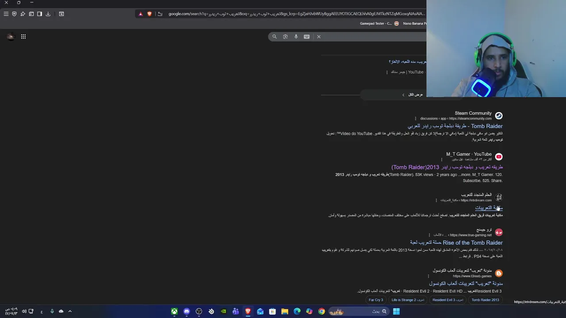Open the Windows Start menu
This screenshot has width=566, height=318.
point(396,311)
